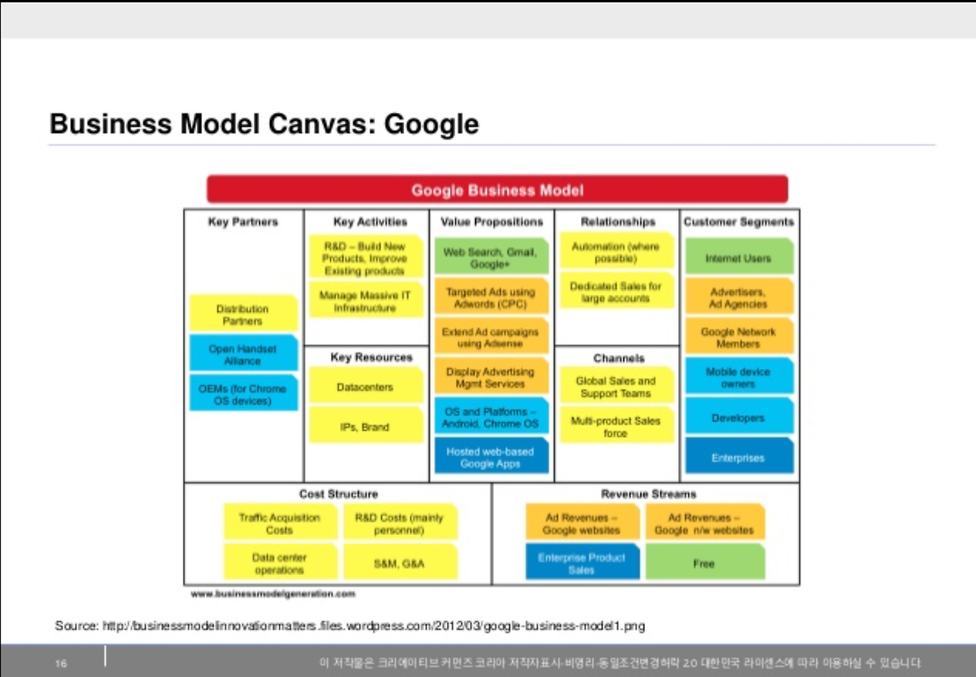Select the green "Free" revenue note
976x677 pixels.
[705, 562]
